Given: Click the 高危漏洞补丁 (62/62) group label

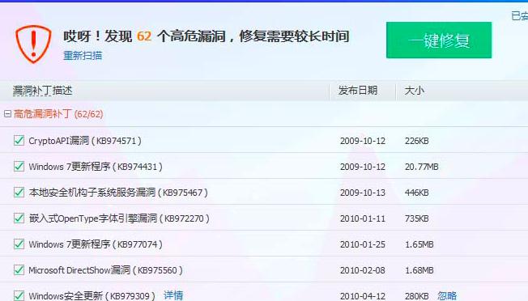Looking at the screenshot, I should [58, 114].
